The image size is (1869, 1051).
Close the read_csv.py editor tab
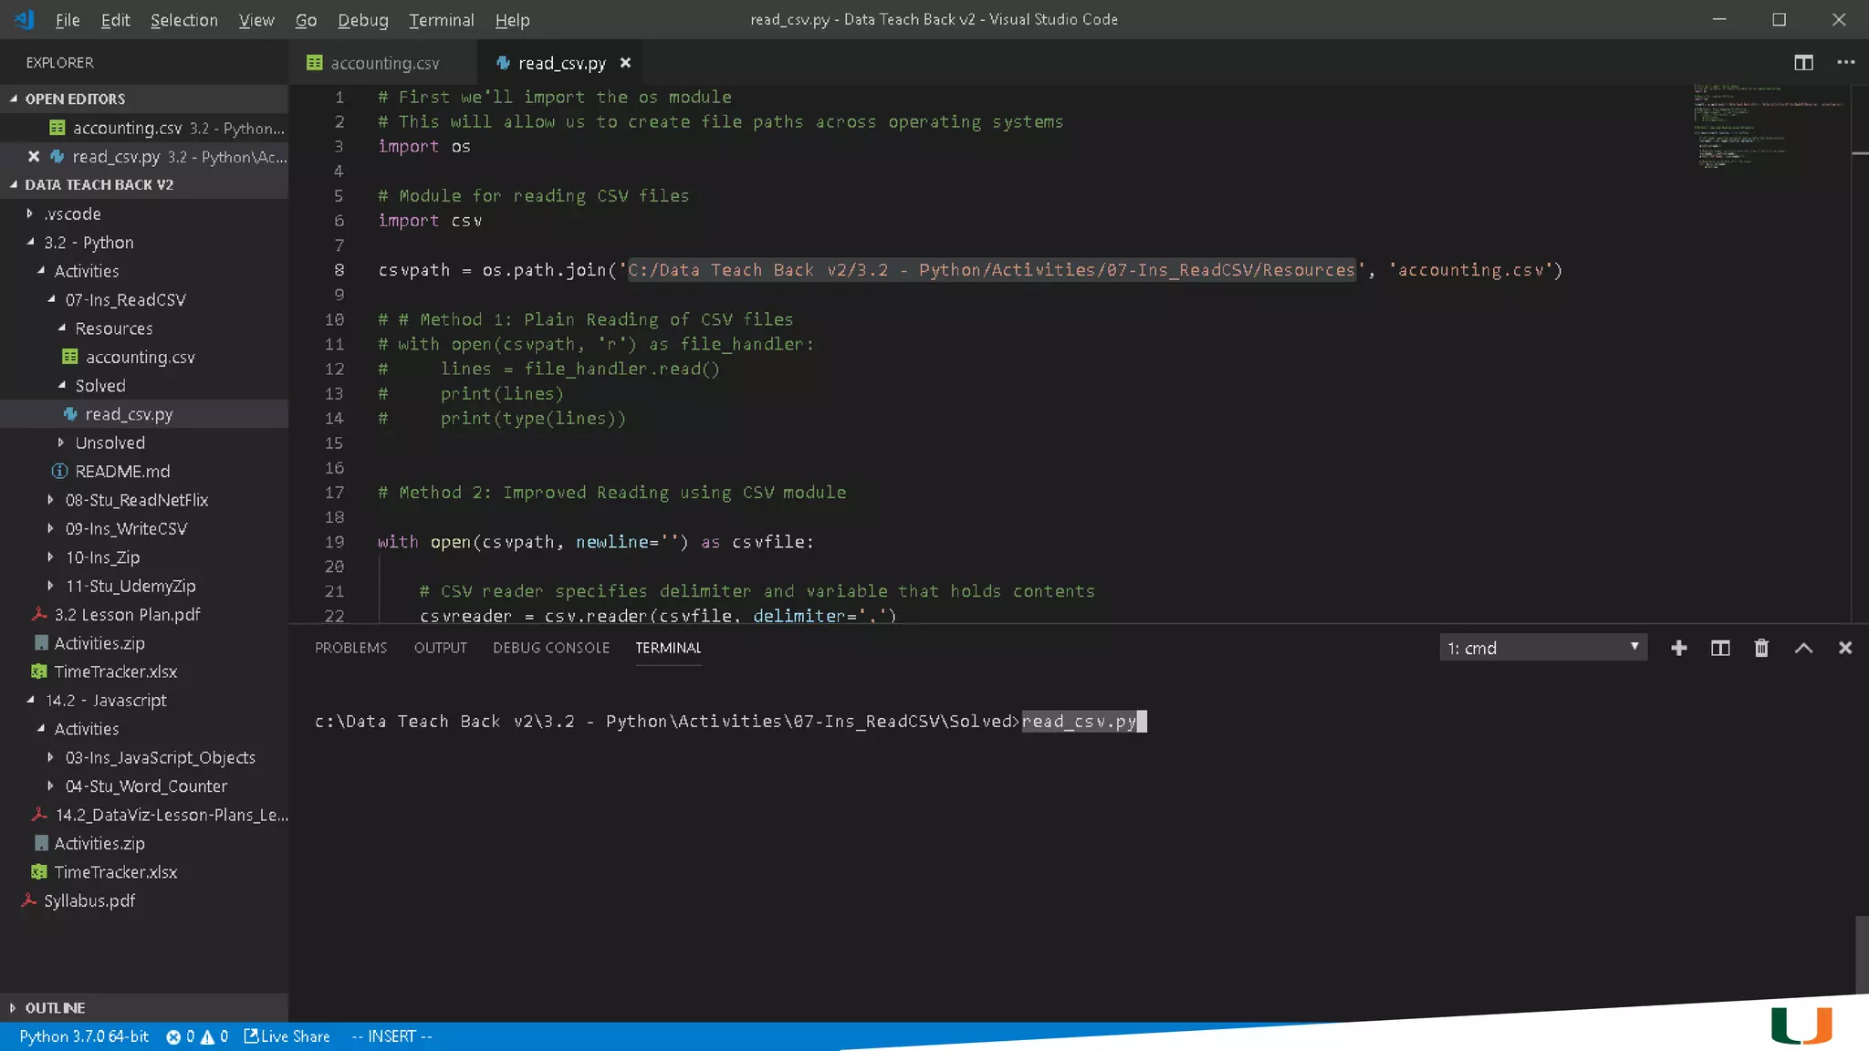coord(625,63)
